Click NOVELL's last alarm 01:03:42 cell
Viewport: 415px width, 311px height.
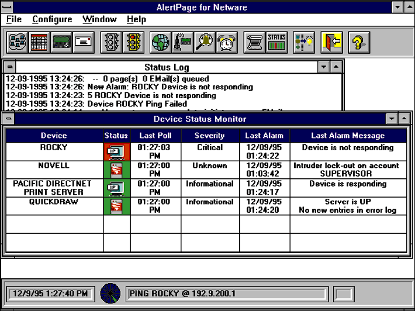pyautogui.click(x=265, y=170)
